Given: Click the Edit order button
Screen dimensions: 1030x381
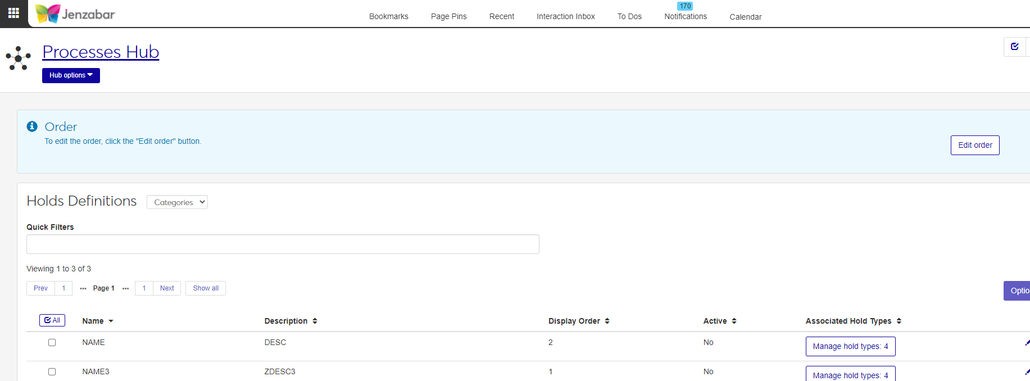Looking at the screenshot, I should pyautogui.click(x=974, y=145).
